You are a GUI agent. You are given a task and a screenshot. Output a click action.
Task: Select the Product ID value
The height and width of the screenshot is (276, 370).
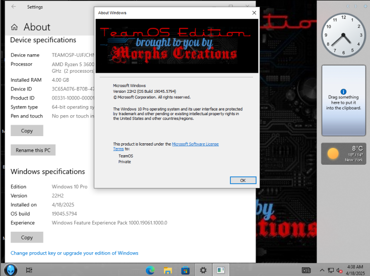73,98
